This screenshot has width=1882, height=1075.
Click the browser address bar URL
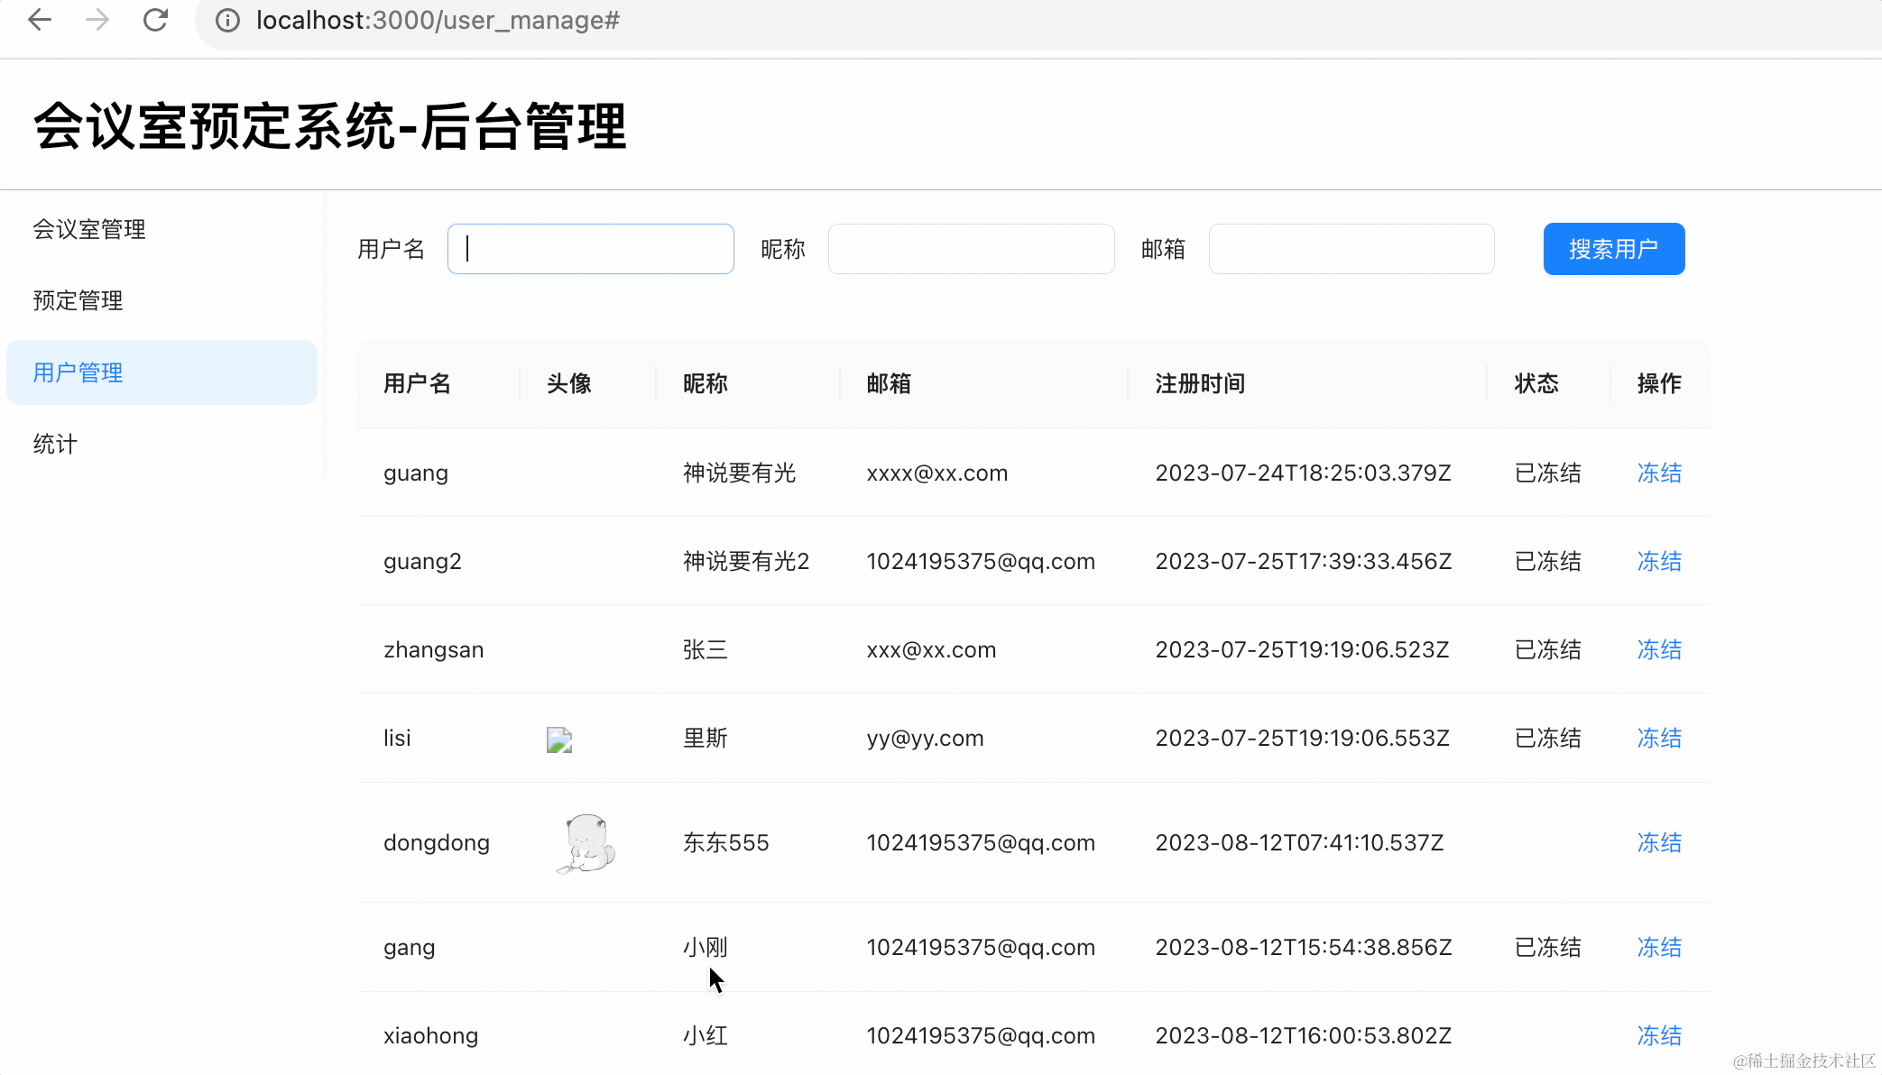coord(438,21)
